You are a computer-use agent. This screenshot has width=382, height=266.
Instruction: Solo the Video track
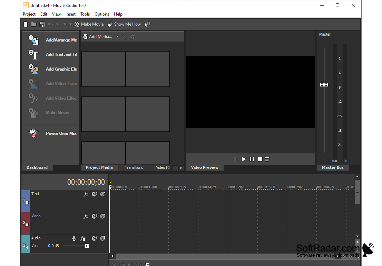coord(102,216)
